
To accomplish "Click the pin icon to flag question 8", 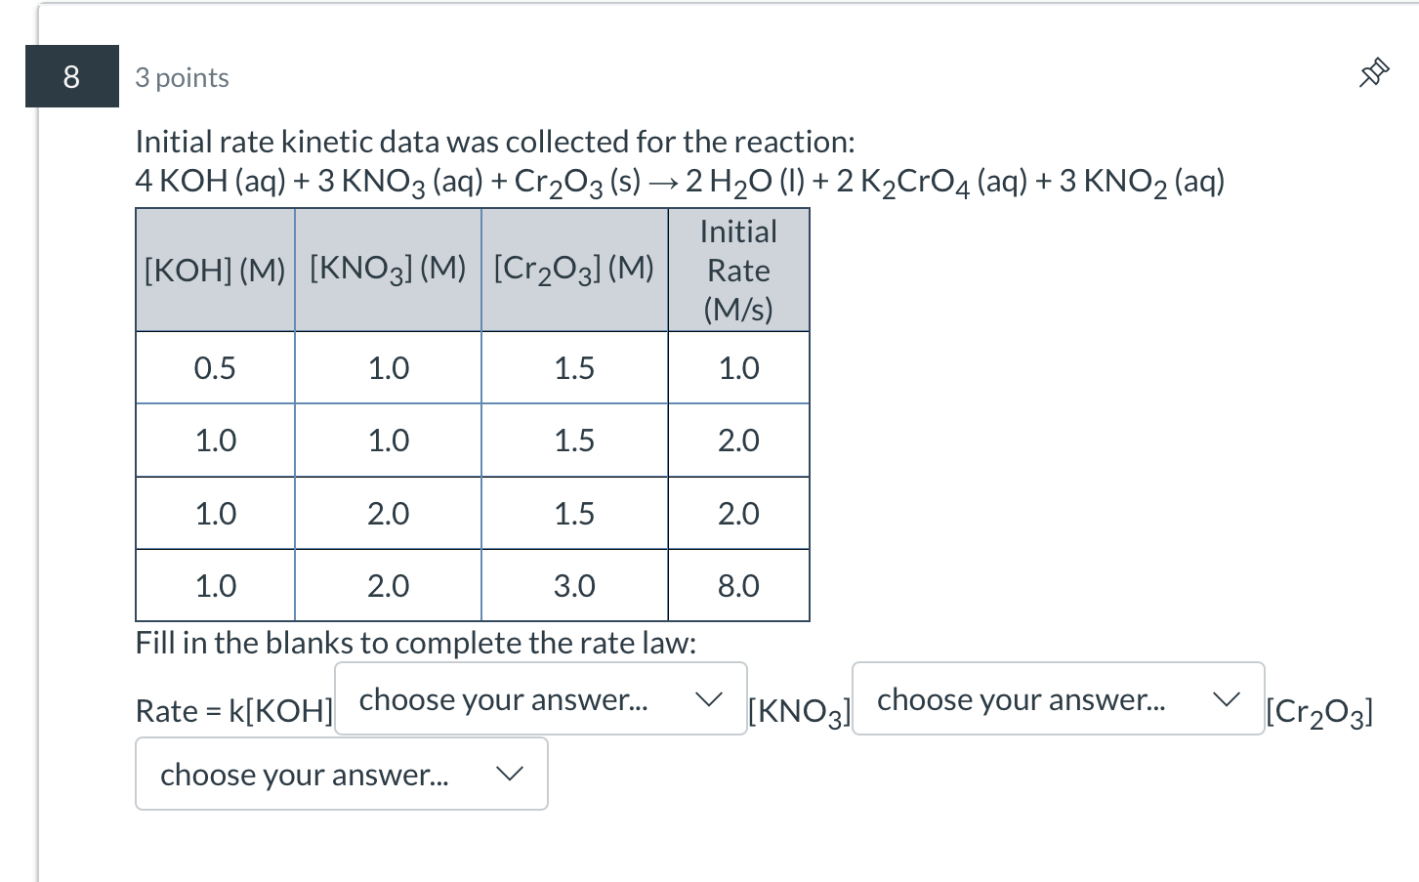I will 1374,72.
